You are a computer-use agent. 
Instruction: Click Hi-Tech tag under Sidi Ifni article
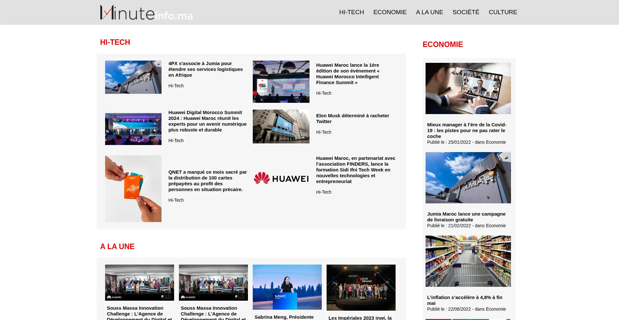[x=324, y=192]
